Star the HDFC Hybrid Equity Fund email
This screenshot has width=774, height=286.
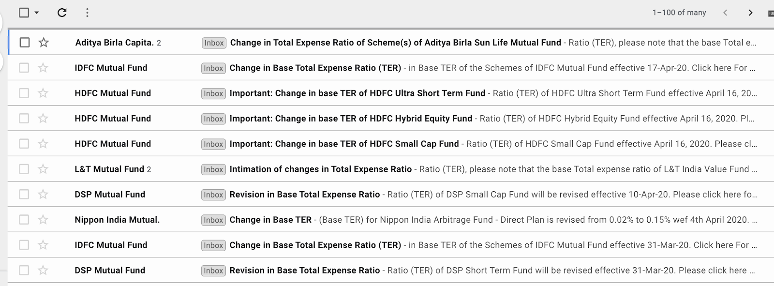[43, 118]
